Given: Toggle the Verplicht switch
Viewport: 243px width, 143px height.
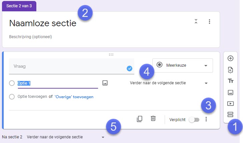Looking at the screenshot, I should tap(194, 120).
